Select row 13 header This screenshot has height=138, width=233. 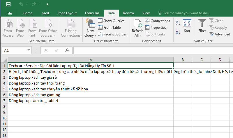coord(4,135)
